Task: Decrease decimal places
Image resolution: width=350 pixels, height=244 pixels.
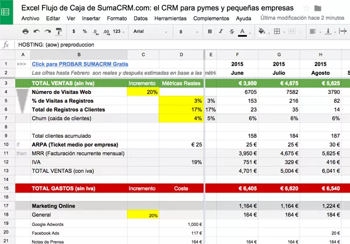Action: click(96, 32)
